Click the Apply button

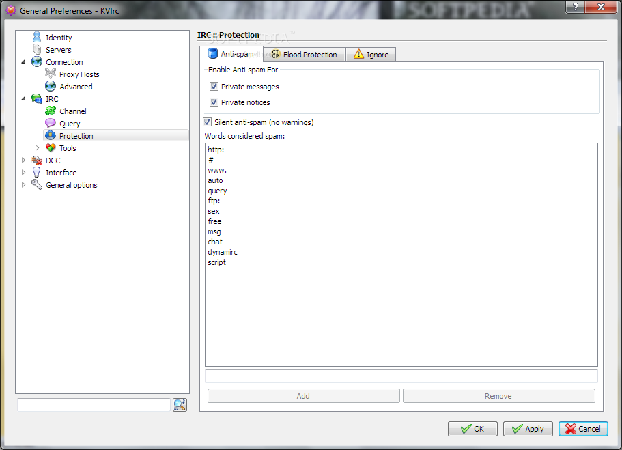(x=528, y=429)
